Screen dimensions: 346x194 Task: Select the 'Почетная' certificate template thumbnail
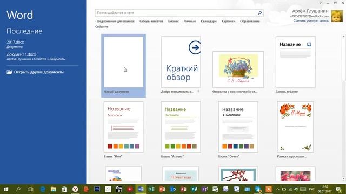(181, 174)
